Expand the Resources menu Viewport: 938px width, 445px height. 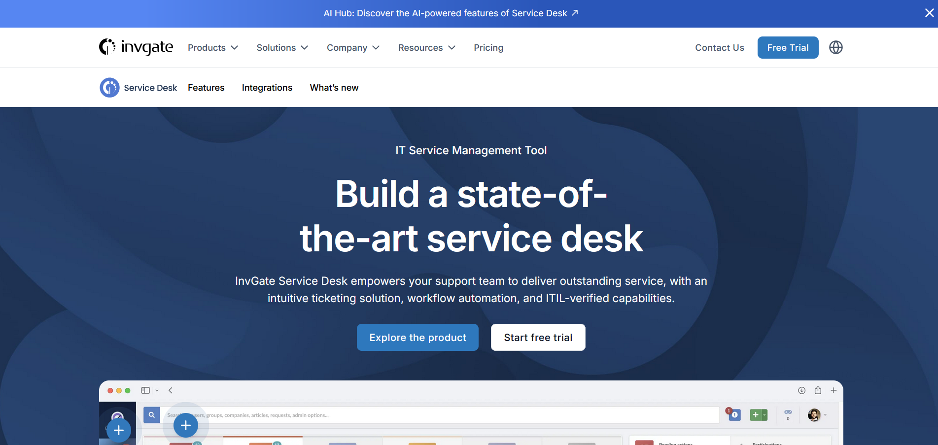427,48
